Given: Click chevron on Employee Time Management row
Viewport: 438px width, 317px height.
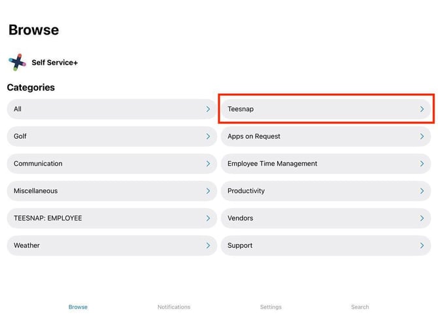Looking at the screenshot, I should 422,164.
